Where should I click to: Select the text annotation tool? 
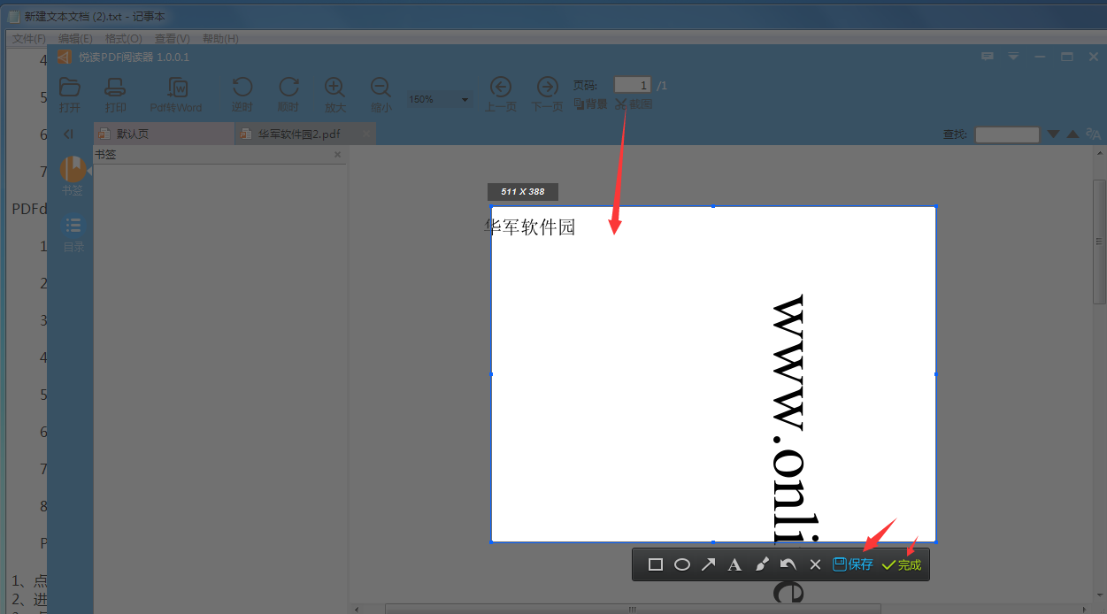click(734, 564)
